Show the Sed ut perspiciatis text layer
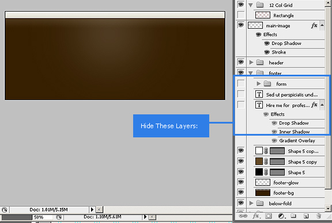This screenshot has width=332, height=223. pyautogui.click(x=241, y=94)
